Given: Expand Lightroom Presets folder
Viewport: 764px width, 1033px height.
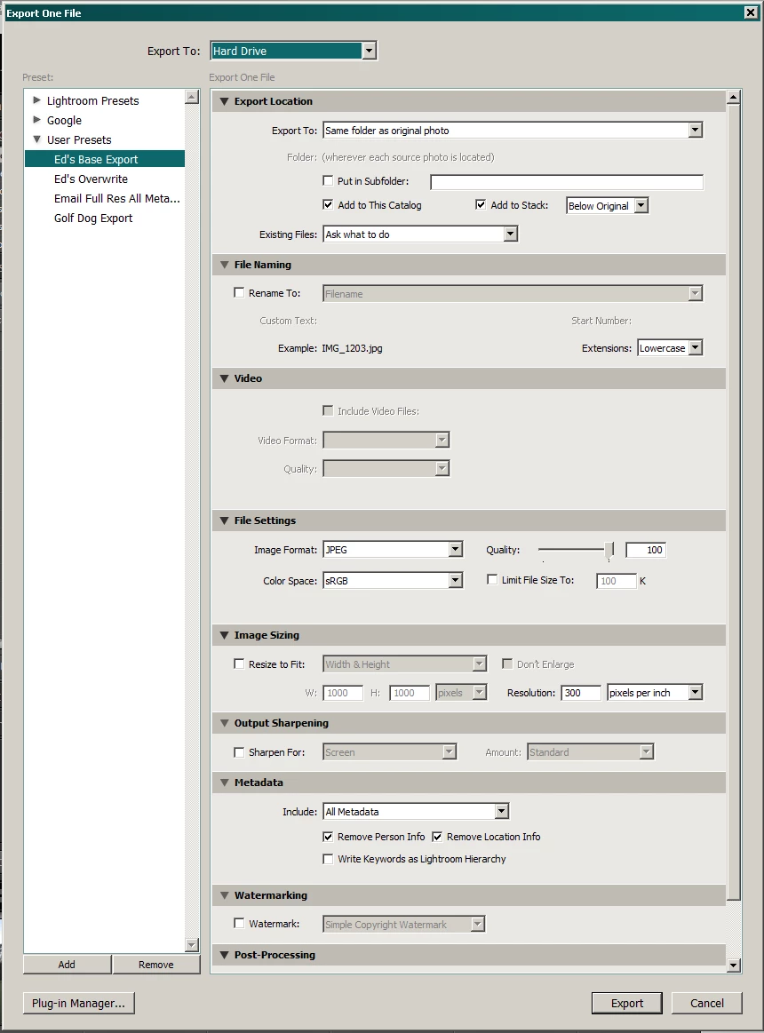Looking at the screenshot, I should pos(37,100).
